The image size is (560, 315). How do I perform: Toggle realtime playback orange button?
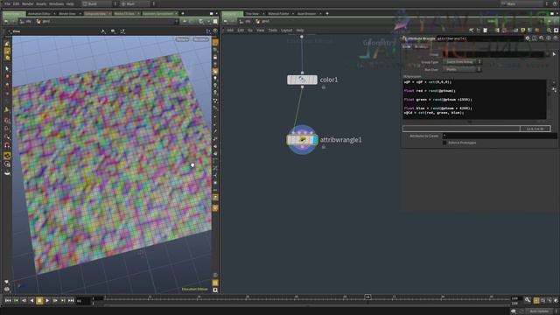tap(536, 301)
